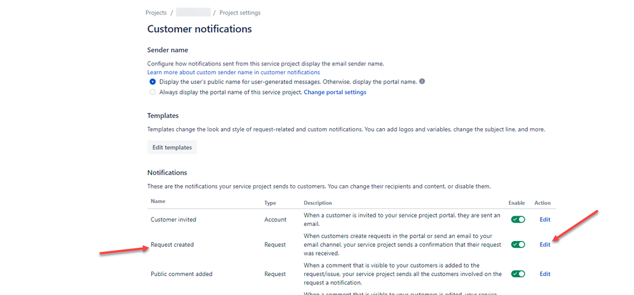Screen dimensions: 634x295
Task: Click the info icon beside public name option
Action: (x=422, y=82)
